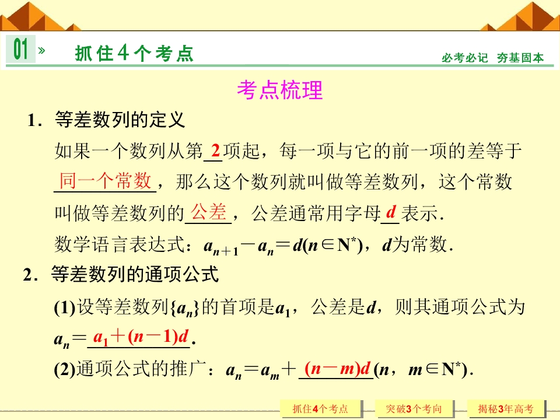Click the double chevron arrow beside 01
The image size is (560, 420).
tap(41, 50)
